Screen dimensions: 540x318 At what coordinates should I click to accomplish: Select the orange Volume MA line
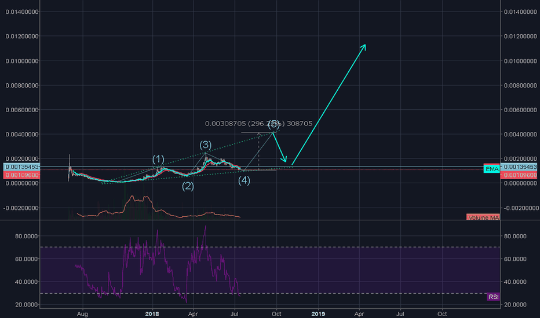(x=158, y=208)
